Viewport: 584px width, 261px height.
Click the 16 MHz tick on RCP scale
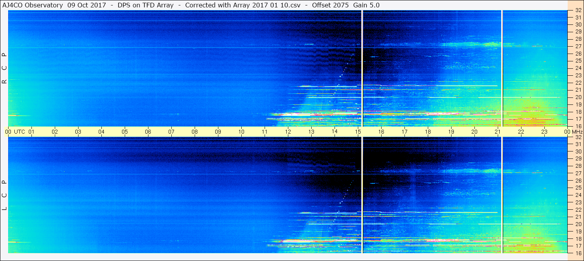pos(578,126)
